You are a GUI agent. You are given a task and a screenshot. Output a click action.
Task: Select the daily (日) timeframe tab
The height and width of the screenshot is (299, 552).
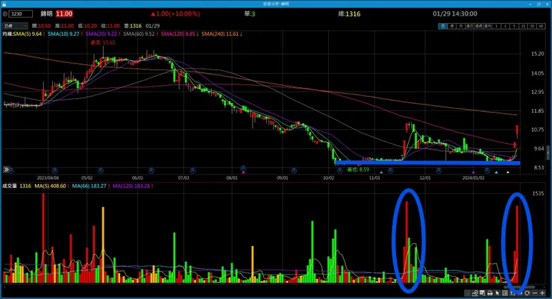(x=443, y=26)
